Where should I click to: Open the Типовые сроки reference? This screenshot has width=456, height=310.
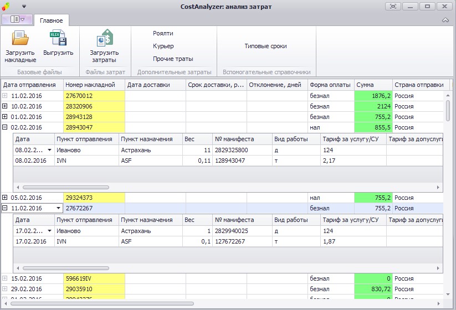(265, 46)
